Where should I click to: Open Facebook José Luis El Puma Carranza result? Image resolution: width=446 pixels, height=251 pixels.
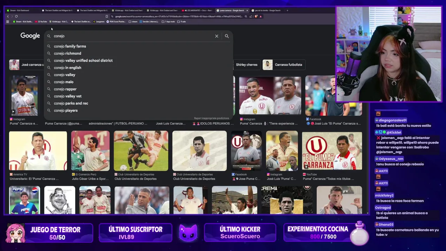(x=333, y=96)
